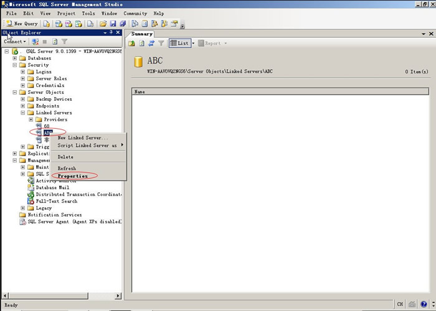This screenshot has height=311, width=436.
Task: Expand the Providers folder node
Action: [31, 119]
